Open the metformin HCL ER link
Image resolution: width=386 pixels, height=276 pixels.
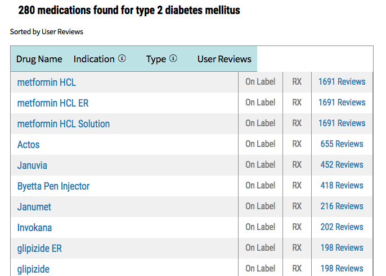pos(53,103)
